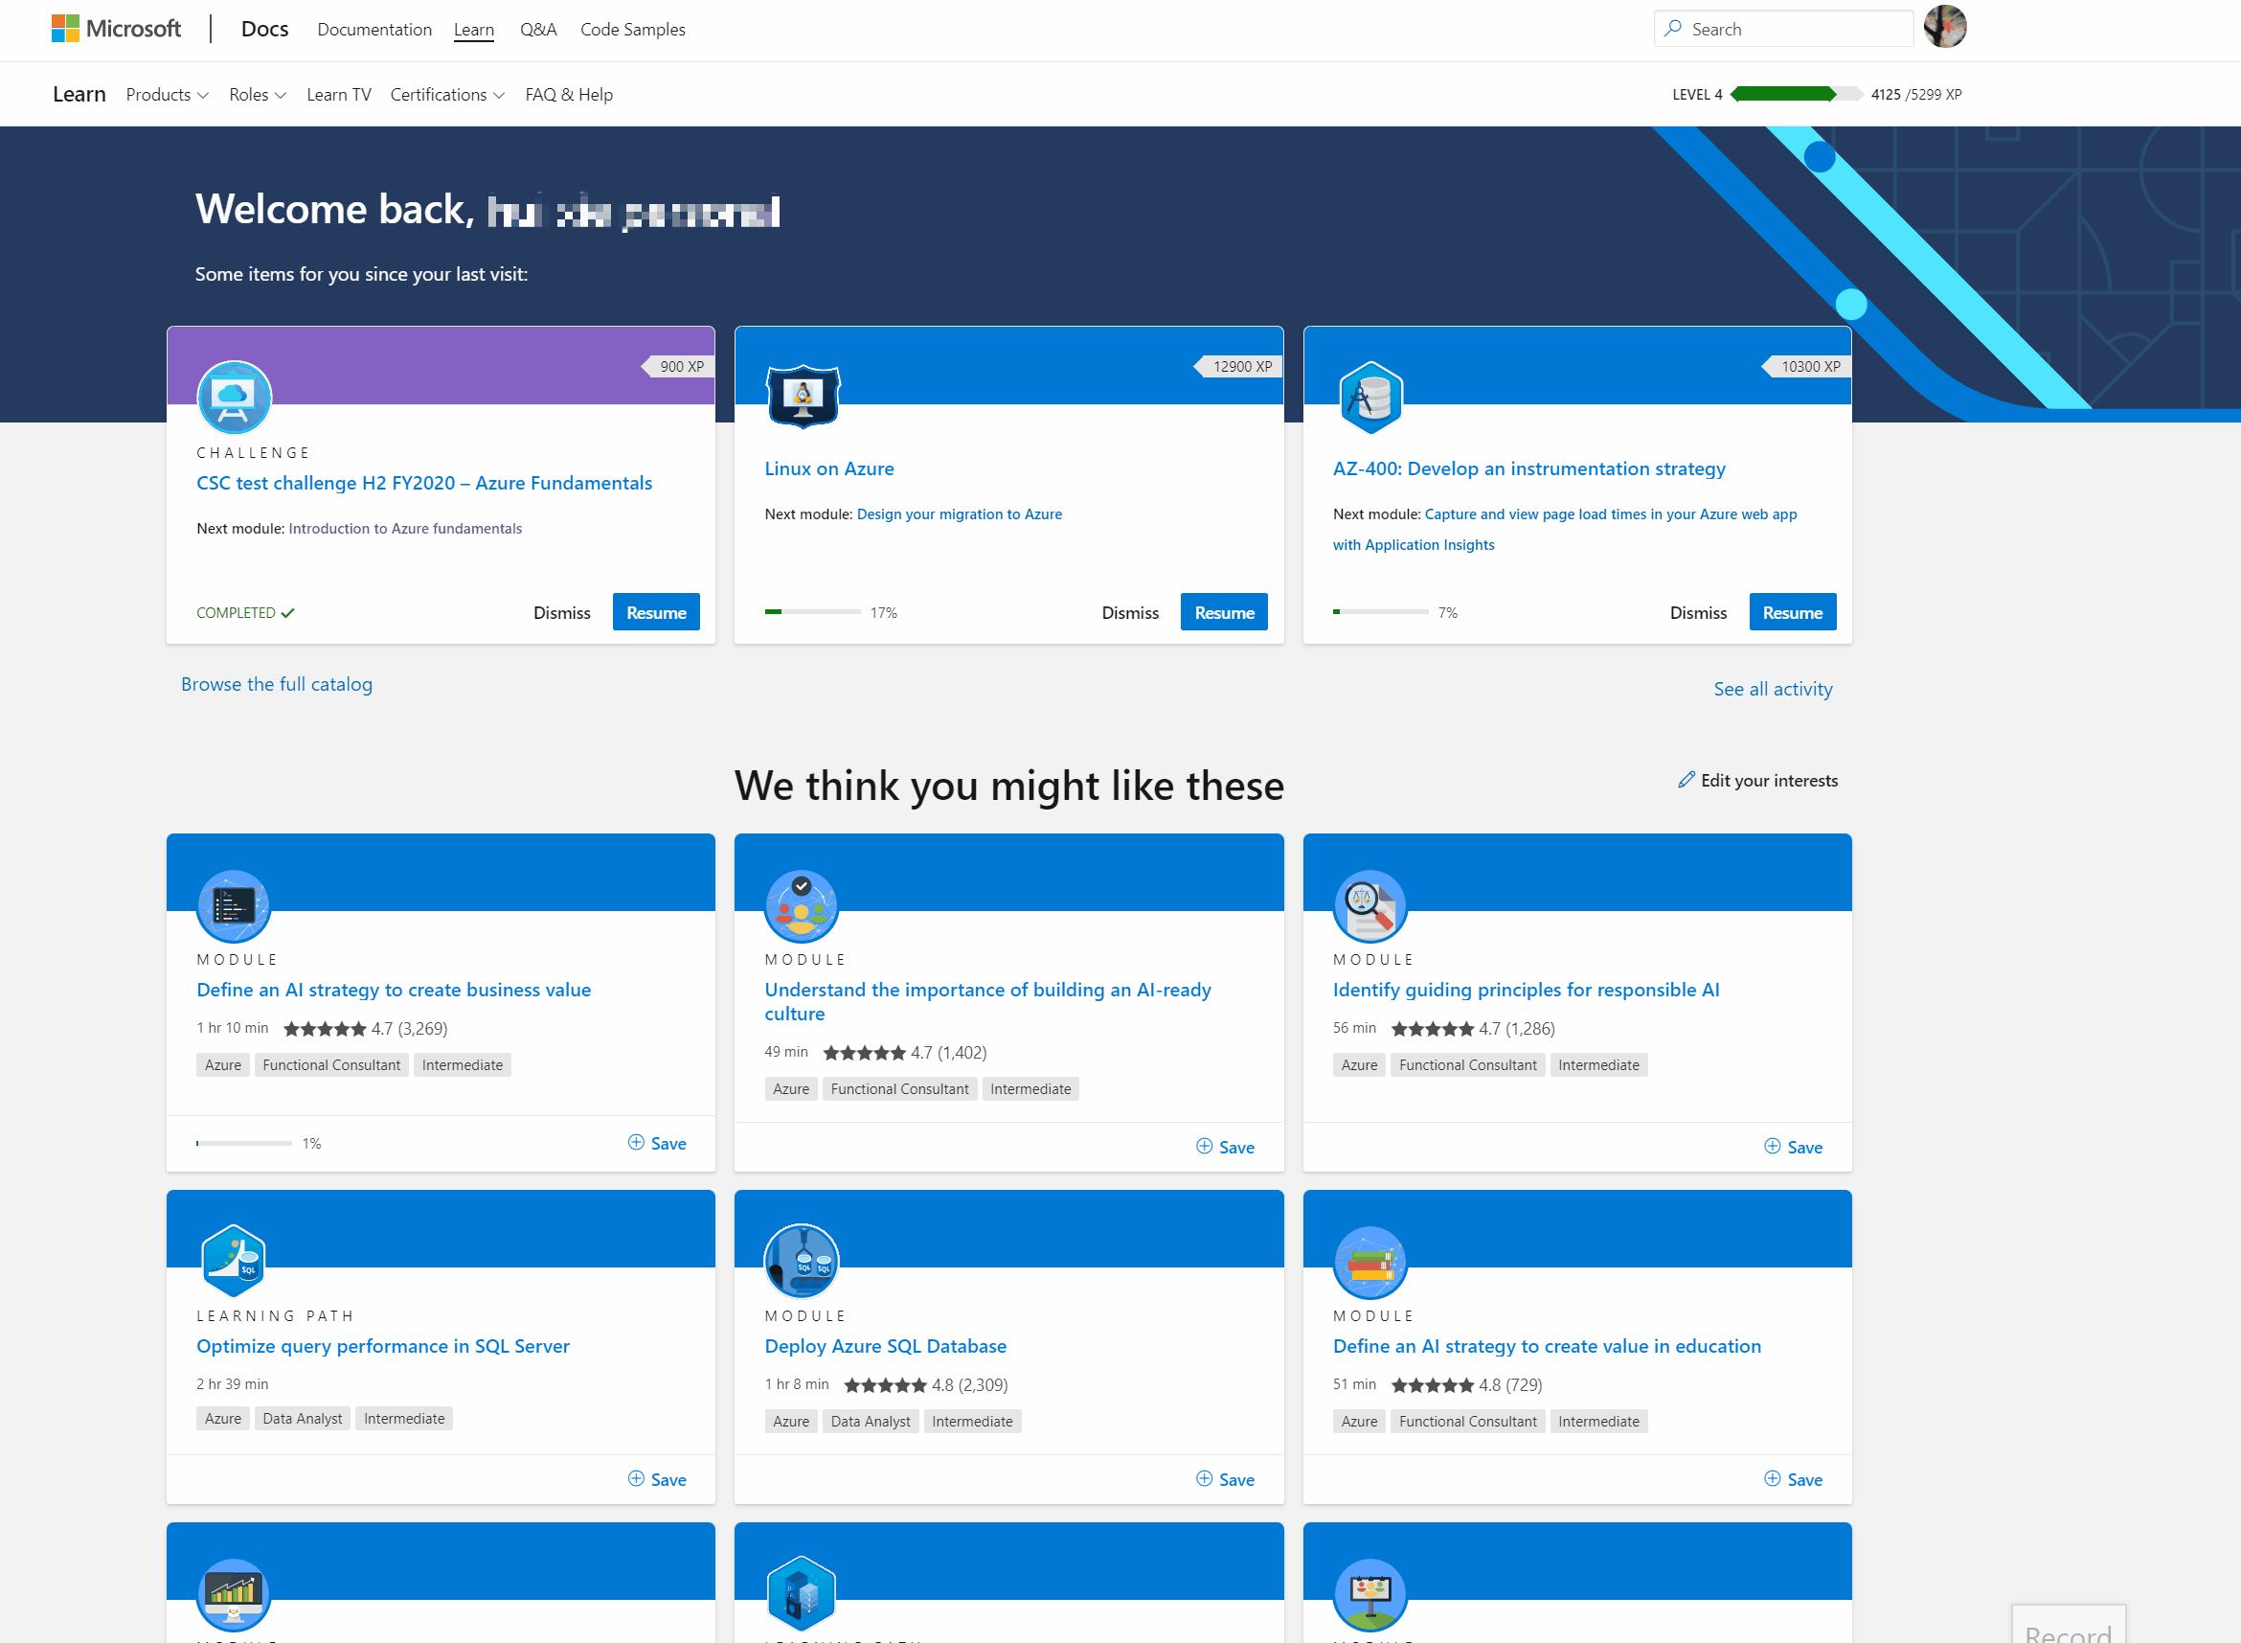Viewport: 2241px width, 1643px height.
Task: Click the AZ-400 instrumentation badge icon
Action: [x=1370, y=397]
